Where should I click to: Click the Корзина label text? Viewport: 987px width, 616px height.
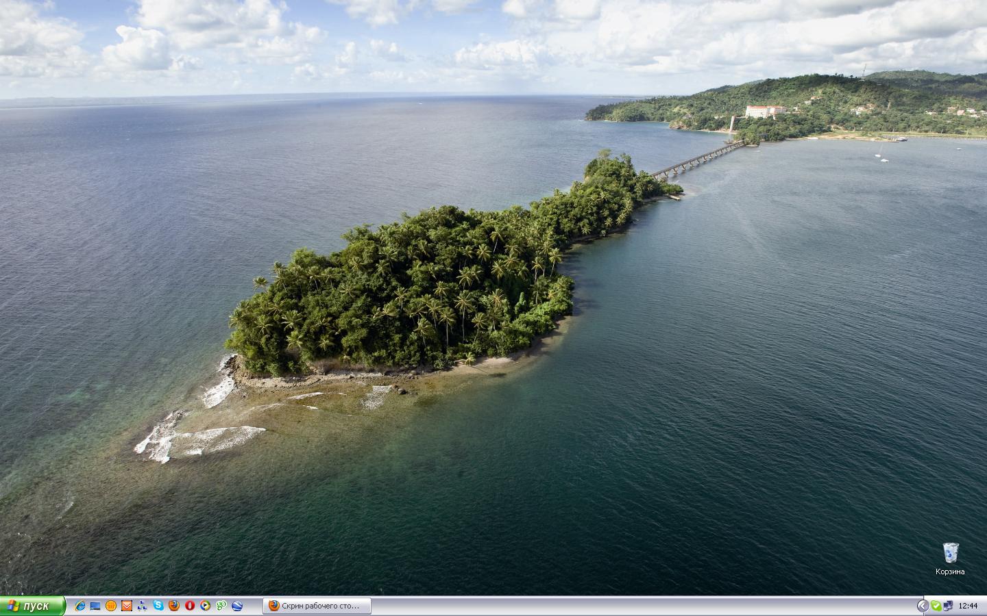pyautogui.click(x=950, y=572)
